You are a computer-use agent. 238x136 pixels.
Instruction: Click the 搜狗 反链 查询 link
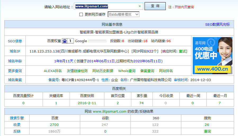coord(207,131)
